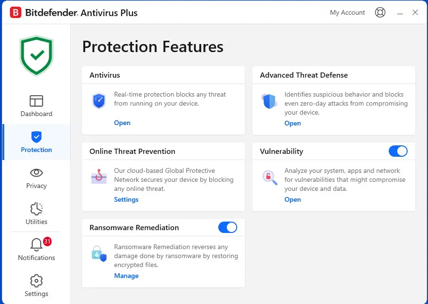The image size is (428, 304).
Task: Click the Notifications bell icon
Action: [x=36, y=245]
